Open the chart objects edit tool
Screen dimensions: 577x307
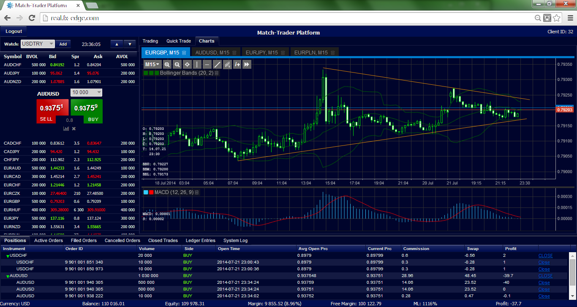coord(227,65)
